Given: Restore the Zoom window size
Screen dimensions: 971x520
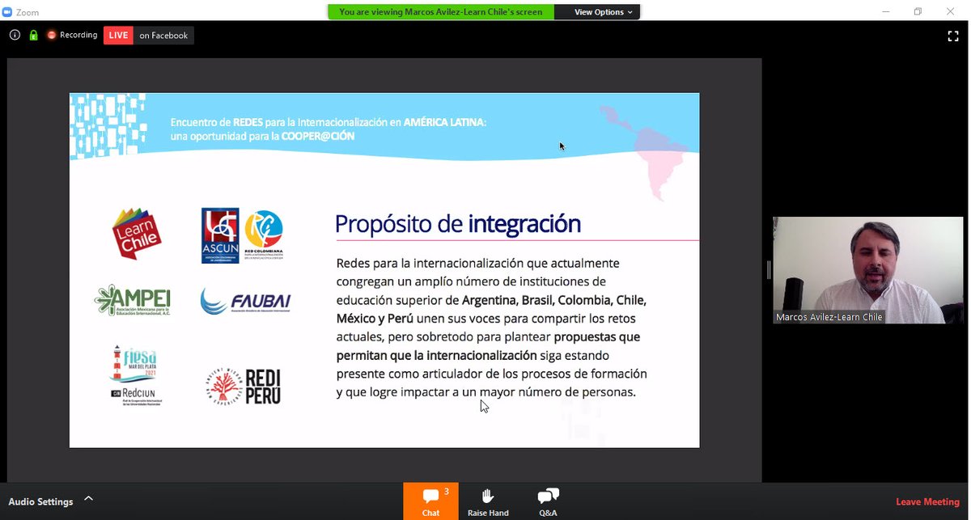Looking at the screenshot, I should pos(918,11).
